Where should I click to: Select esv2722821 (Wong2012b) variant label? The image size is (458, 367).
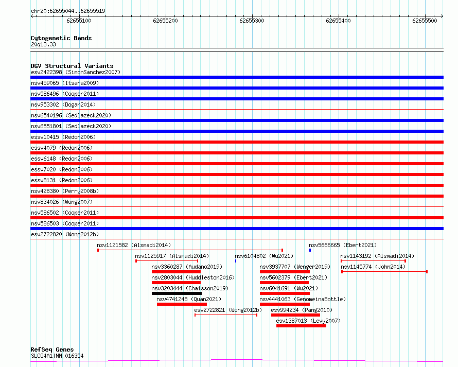(x=228, y=310)
